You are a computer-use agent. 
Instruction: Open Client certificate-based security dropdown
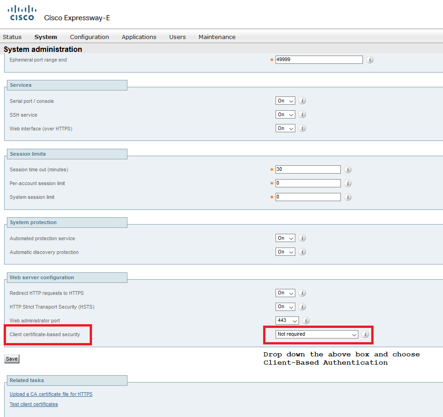click(x=317, y=334)
